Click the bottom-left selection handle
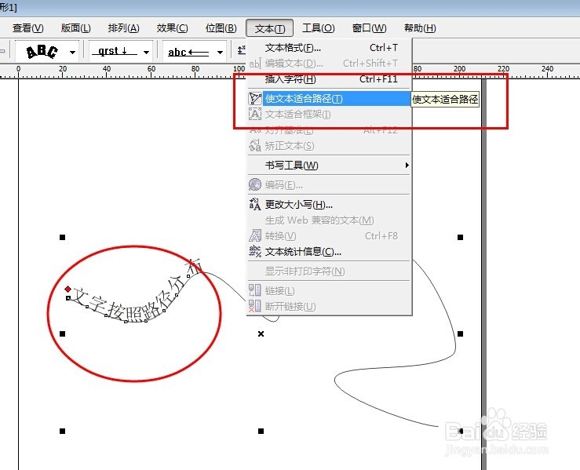580x470 pixels. [63, 431]
